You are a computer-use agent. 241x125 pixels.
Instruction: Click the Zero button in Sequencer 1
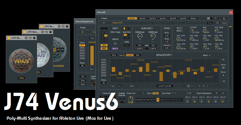[x=132, y=86]
